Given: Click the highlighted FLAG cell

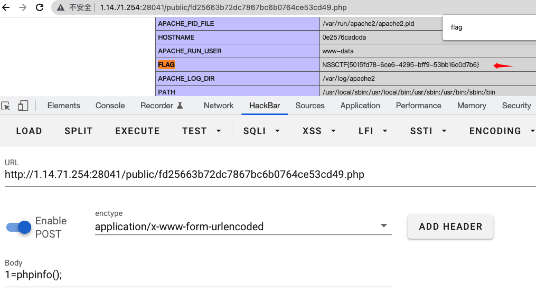Looking at the screenshot, I should (166, 65).
